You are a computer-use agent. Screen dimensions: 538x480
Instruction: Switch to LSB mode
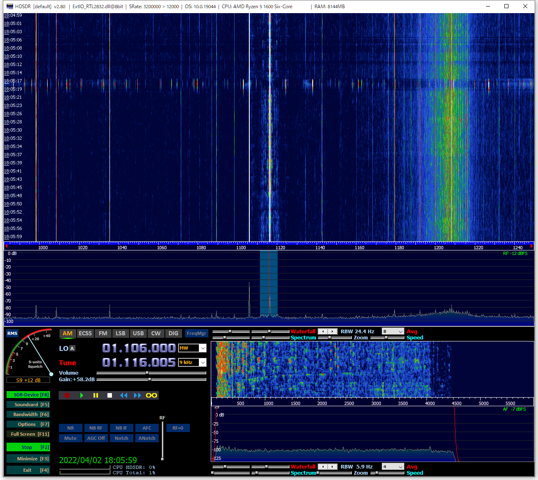coord(121,333)
